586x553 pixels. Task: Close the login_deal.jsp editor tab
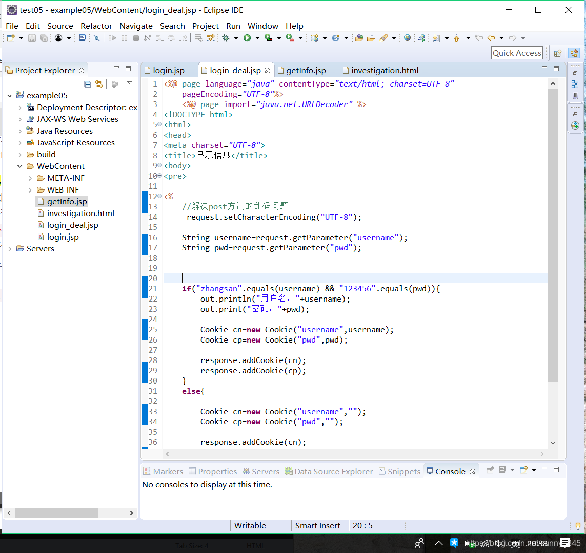(x=268, y=70)
